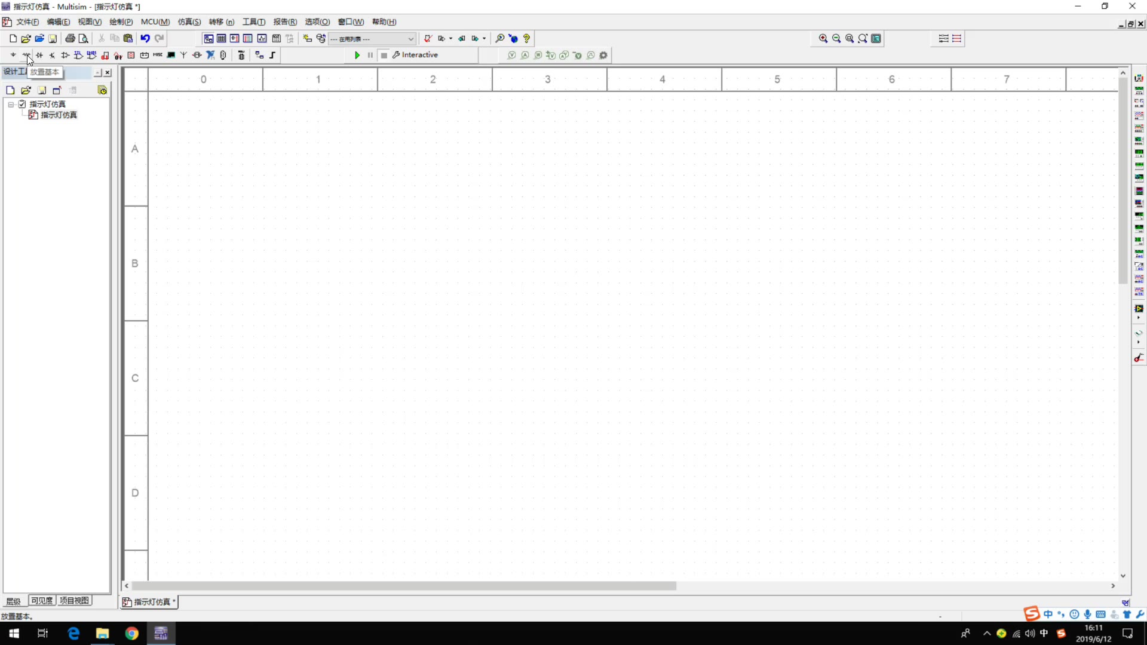Screen dimensions: 1147x645
Task: Select the 指示灯仿真 schematic in the tree
Action: (x=59, y=115)
